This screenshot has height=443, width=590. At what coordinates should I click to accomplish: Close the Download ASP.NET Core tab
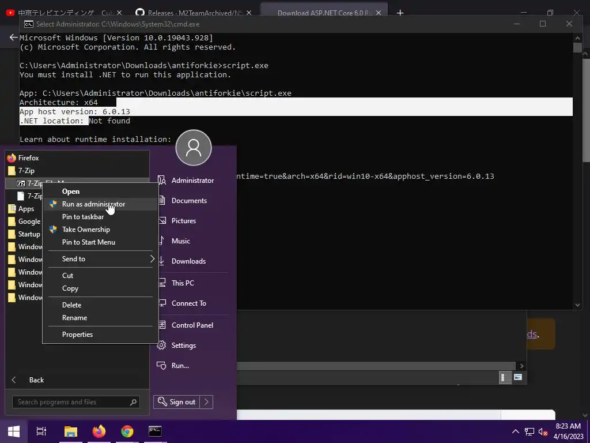click(379, 13)
